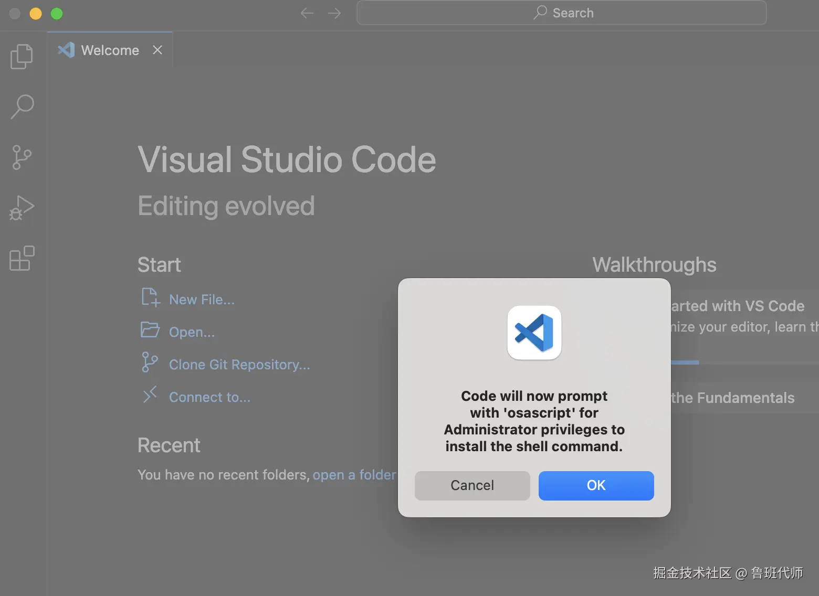819x596 pixels.
Task: Click the Recent heading
Action: click(x=169, y=445)
